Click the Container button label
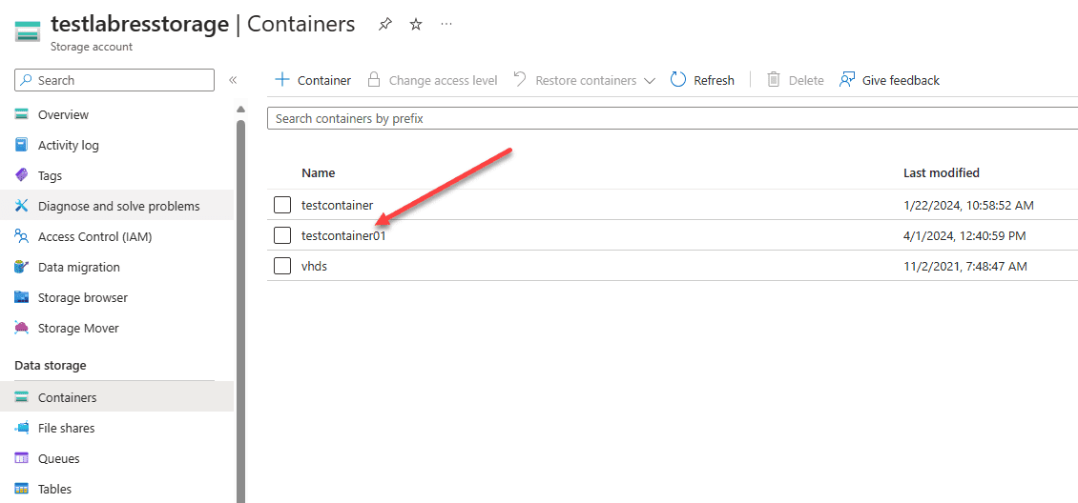 [x=323, y=80]
